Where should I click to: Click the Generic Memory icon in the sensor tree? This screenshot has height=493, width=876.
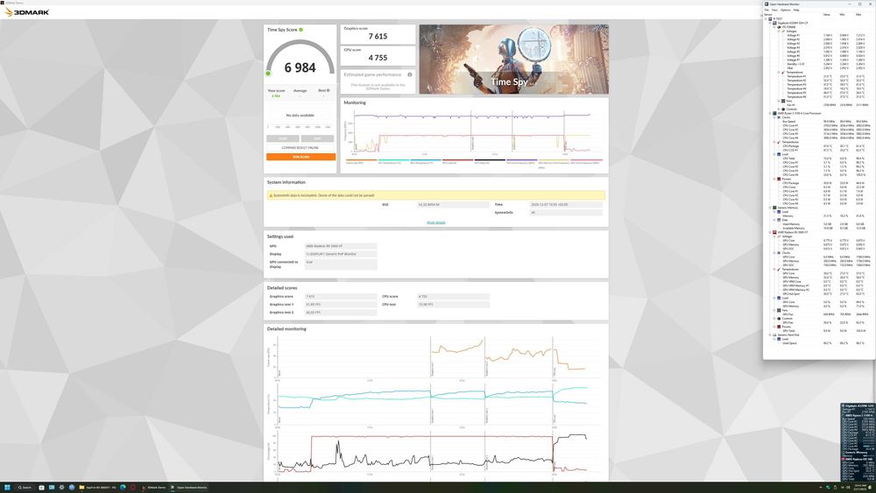775,208
